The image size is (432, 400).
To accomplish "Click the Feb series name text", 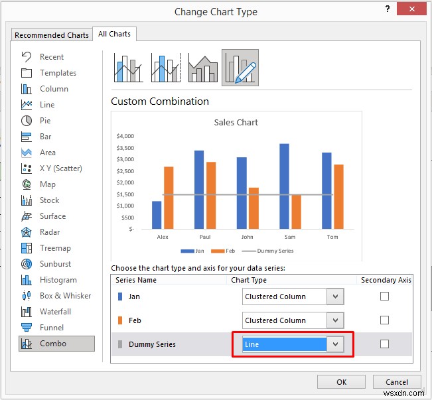I will (x=135, y=320).
